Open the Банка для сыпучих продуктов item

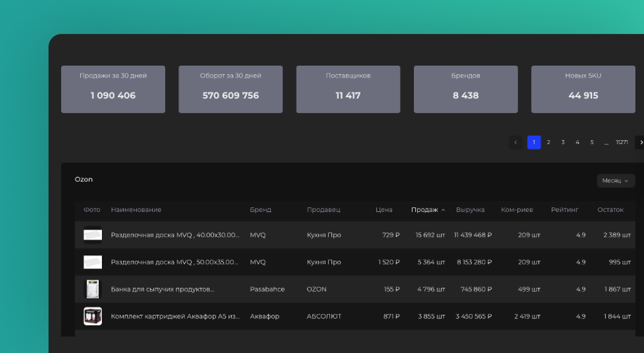pyautogui.click(x=162, y=289)
